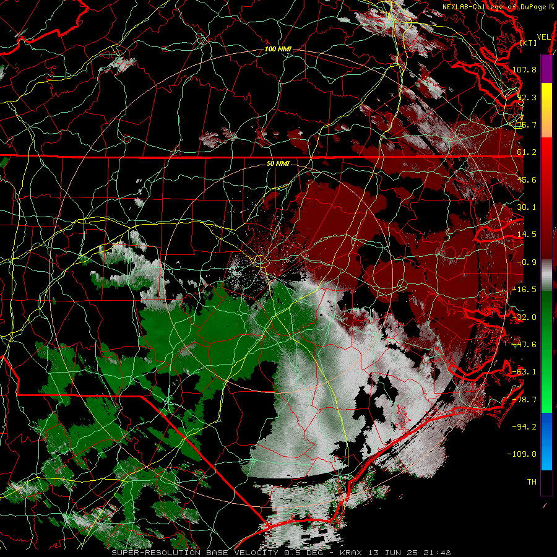
Task: Click the 30.1 velocity scale value
Action: 527,207
